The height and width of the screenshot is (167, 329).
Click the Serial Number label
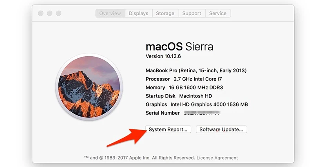point(163,113)
